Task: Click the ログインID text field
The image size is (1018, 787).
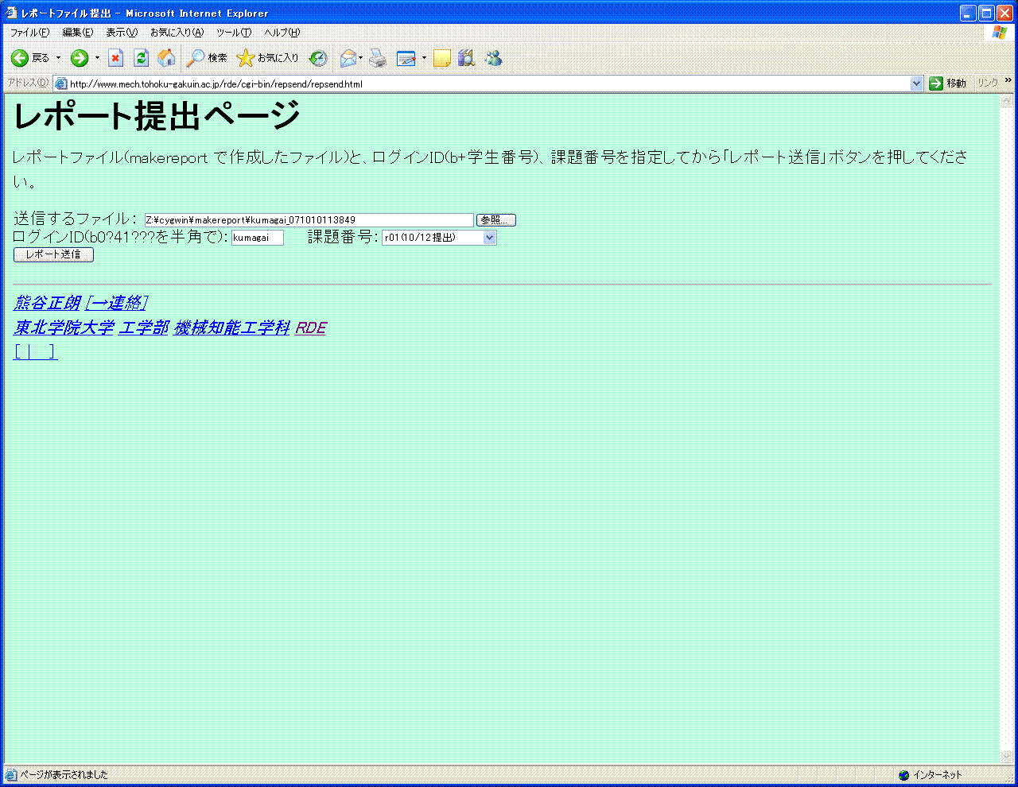Action: [257, 238]
